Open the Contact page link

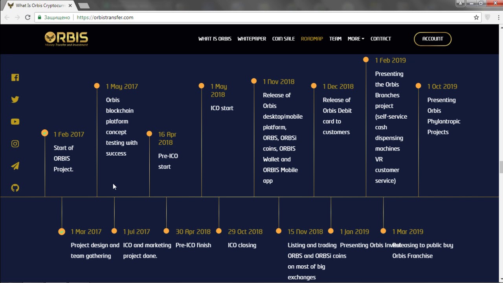tap(381, 39)
